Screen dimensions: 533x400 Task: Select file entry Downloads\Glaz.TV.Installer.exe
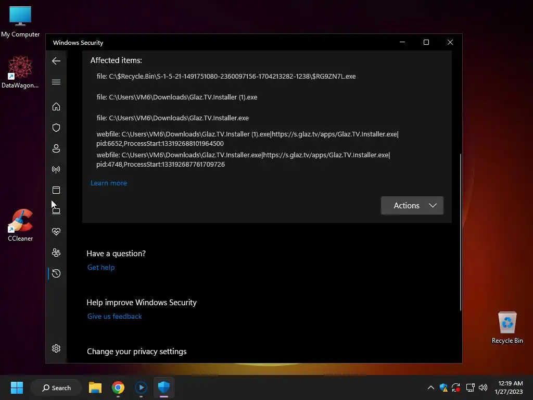point(173,118)
